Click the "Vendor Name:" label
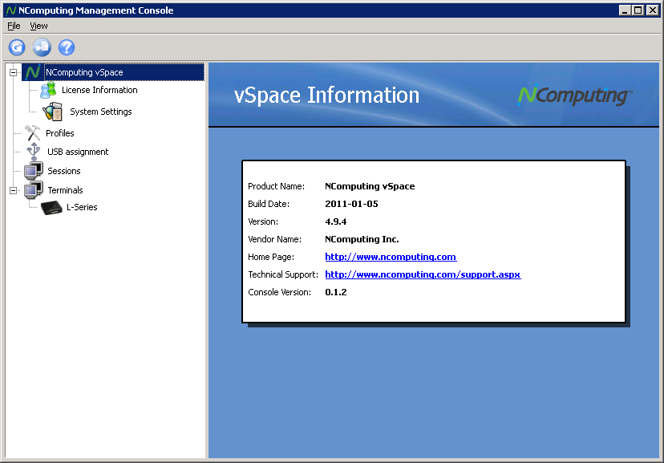 (274, 239)
